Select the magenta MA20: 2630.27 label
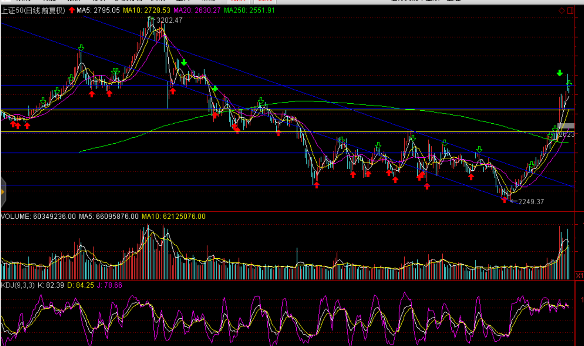The width and height of the screenshot is (584, 346). coord(197,11)
